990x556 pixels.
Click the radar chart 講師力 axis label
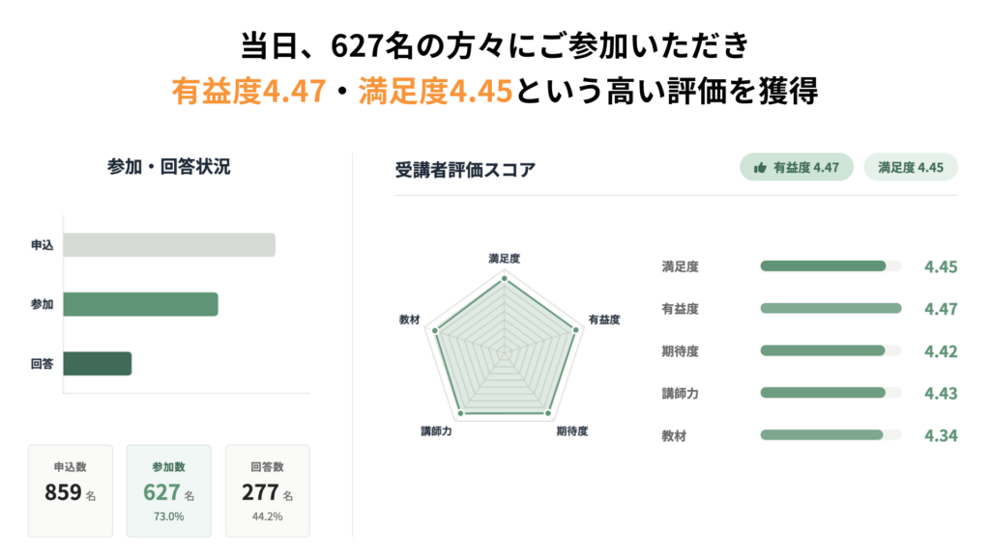437,431
